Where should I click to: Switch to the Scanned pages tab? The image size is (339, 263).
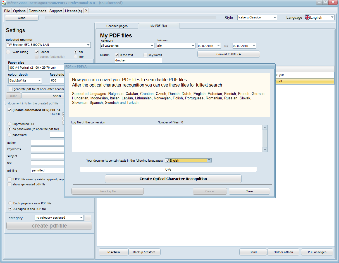click(117, 26)
